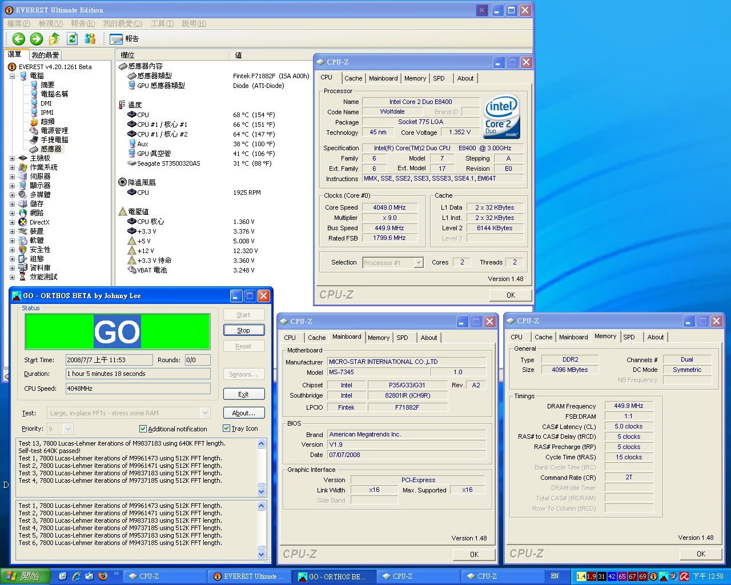This screenshot has height=585, width=731.
Task: Click the Internet Explorer quick launch icon
Action: coord(77,576)
